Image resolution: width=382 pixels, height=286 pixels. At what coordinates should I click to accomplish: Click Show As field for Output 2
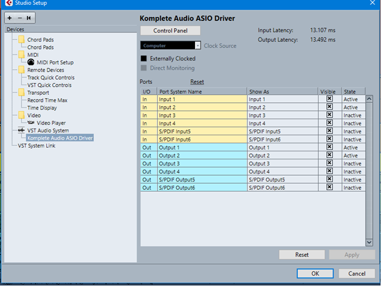click(x=283, y=156)
